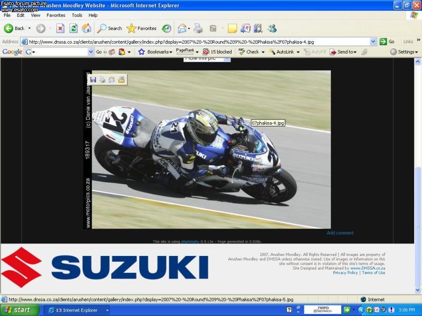Open Google toolbar Settings
Viewport: 422px width, 316px height.
pos(404,52)
